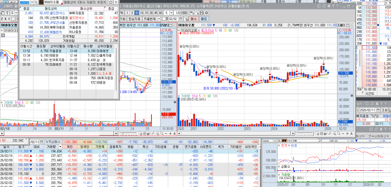
Task: Open the stock code 326030 dropdown arrow
Action: coord(32,2)
